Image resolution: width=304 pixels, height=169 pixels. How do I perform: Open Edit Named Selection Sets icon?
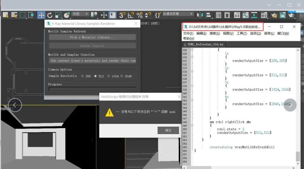(x=158, y=15)
